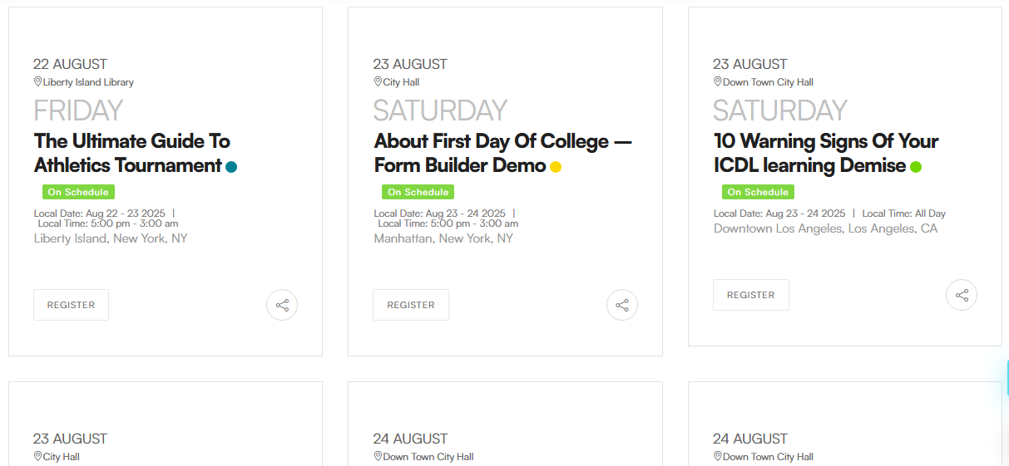
Task: Click On Schedule badge on Athletics Tournament card
Action: coord(78,192)
